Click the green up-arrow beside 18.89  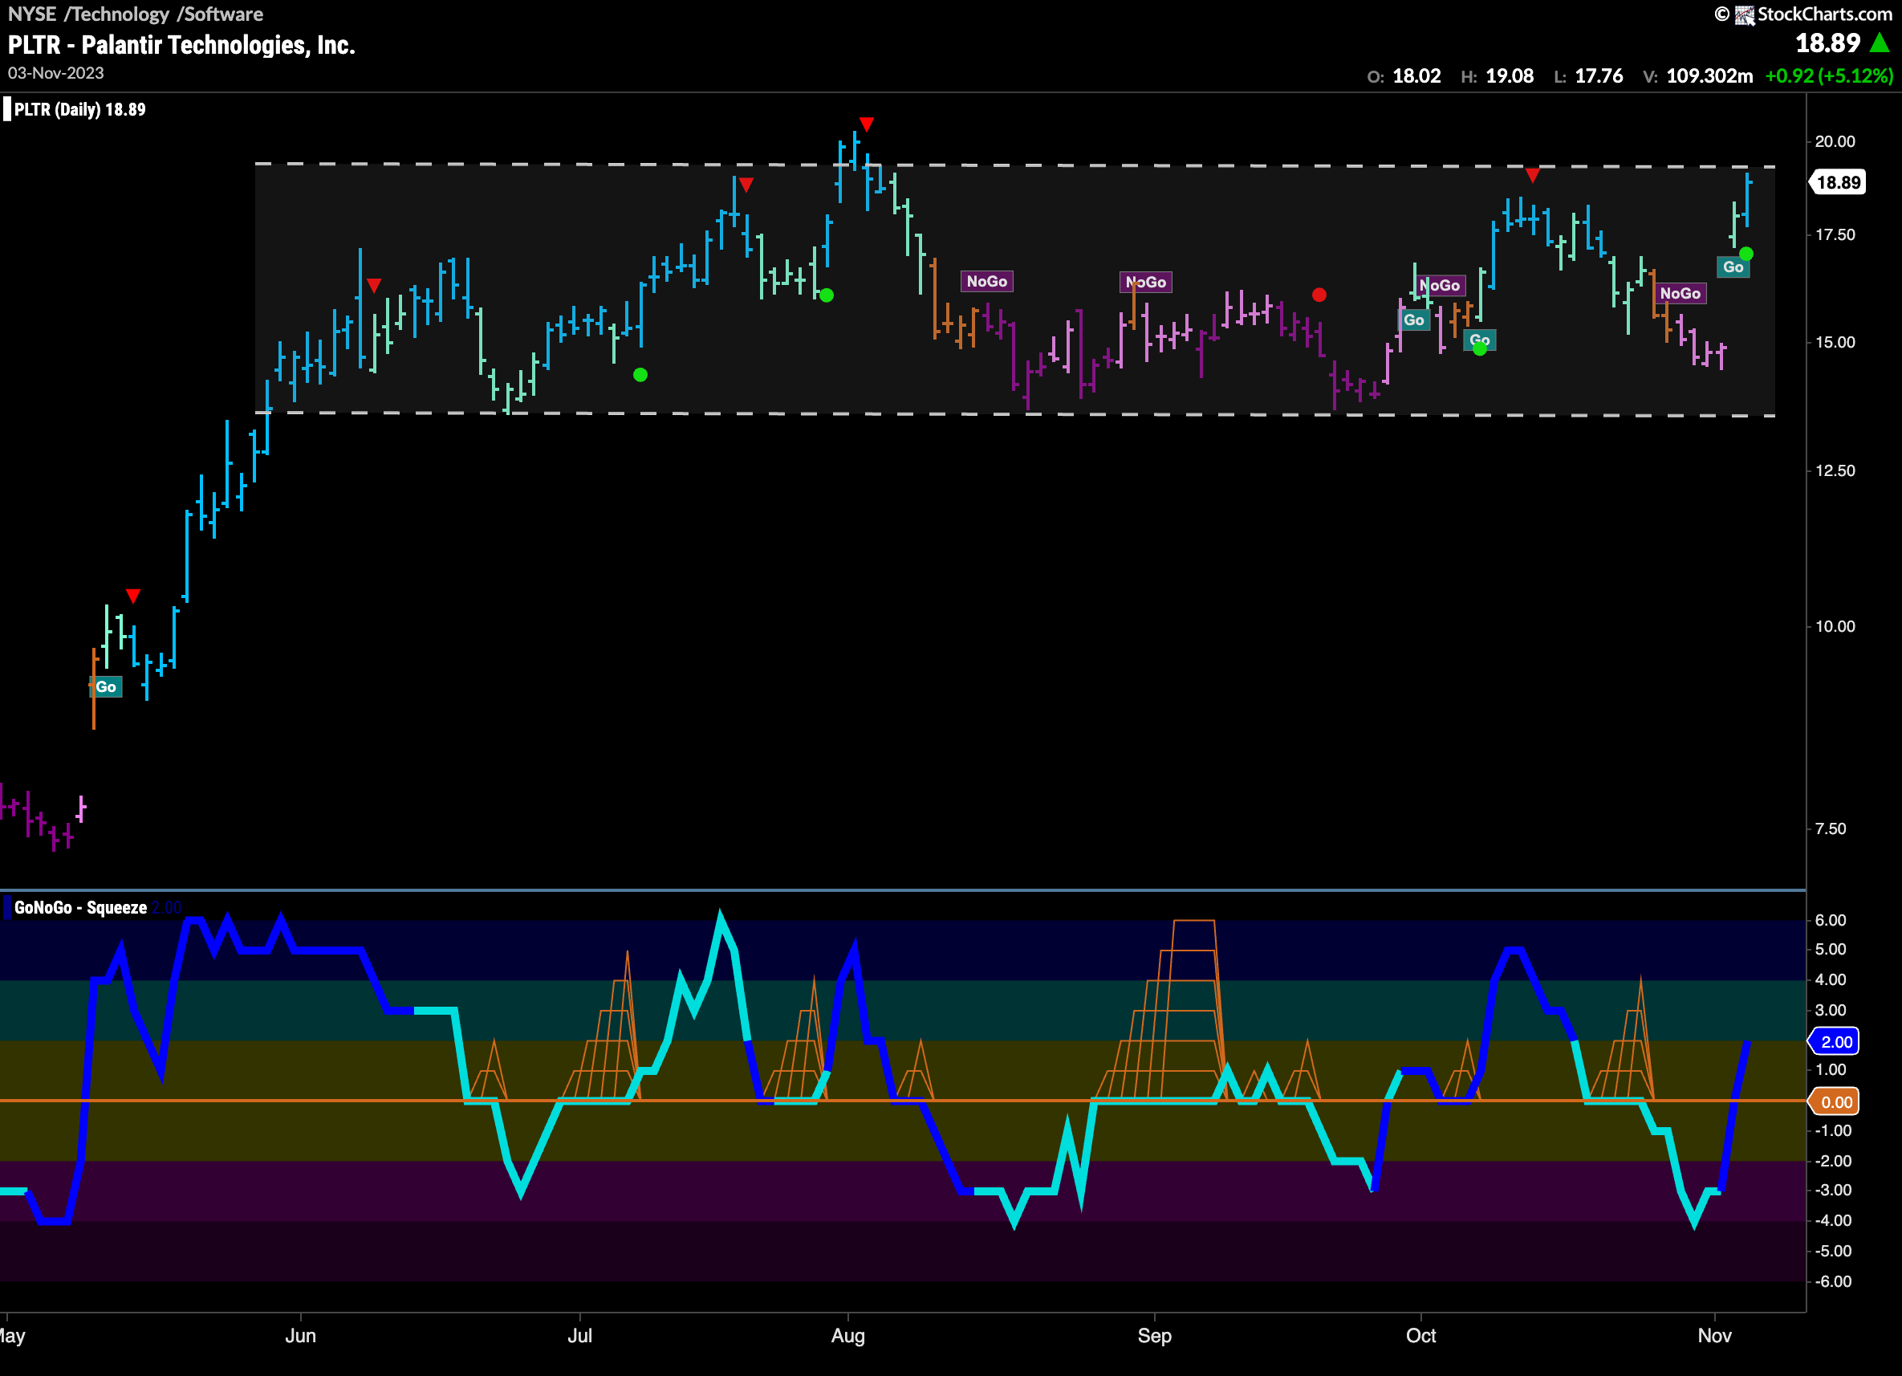tap(1880, 43)
